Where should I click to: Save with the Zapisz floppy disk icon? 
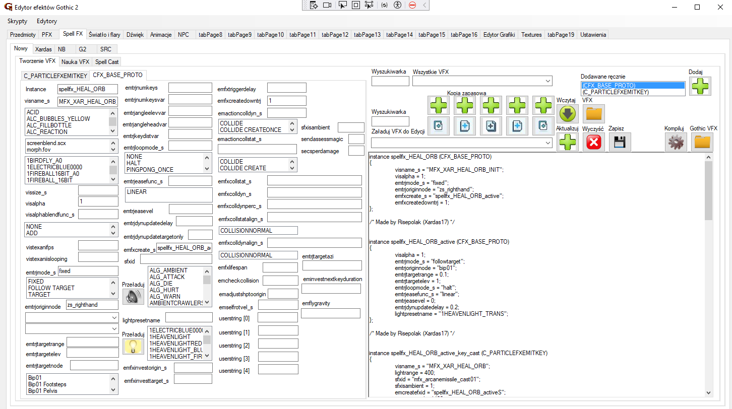point(620,143)
